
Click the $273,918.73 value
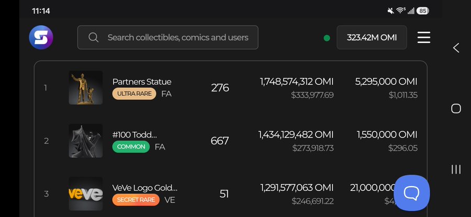click(313, 148)
